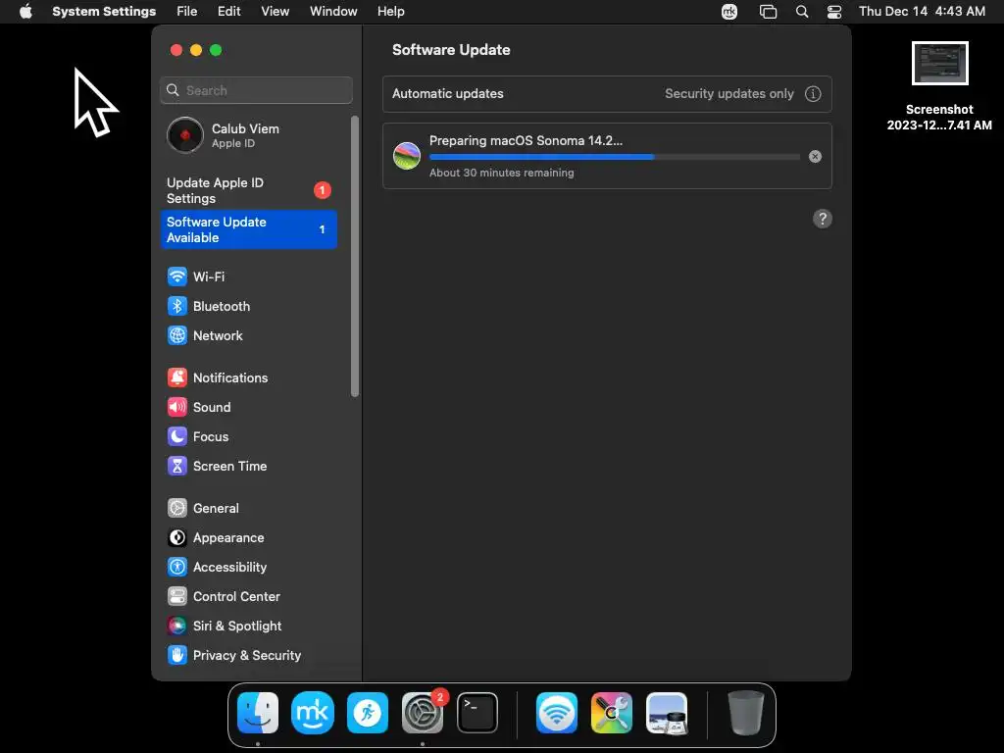Open the View menu
Screen dimensions: 1004x753
tap(275, 12)
